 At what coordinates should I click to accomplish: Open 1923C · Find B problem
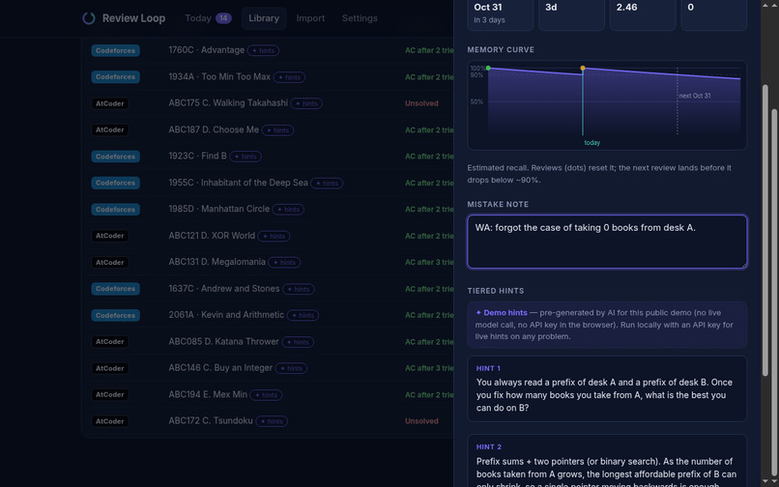click(197, 156)
